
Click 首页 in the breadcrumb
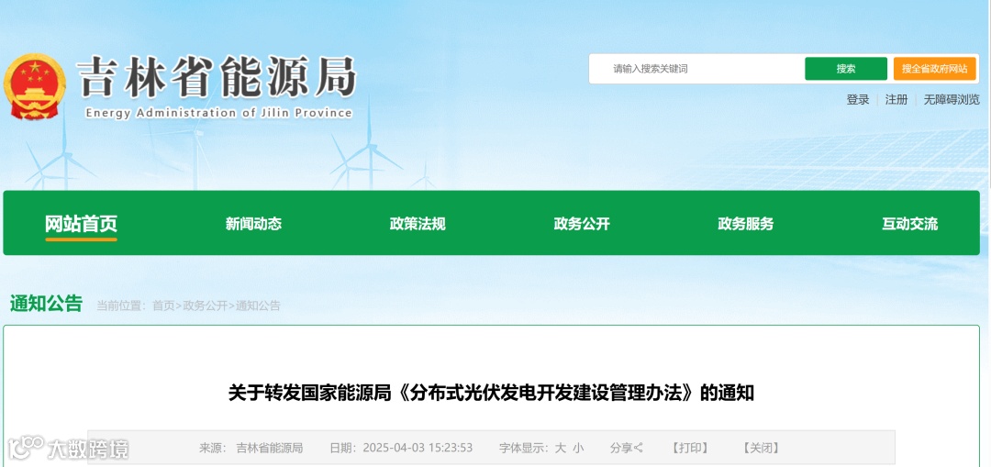(x=163, y=306)
